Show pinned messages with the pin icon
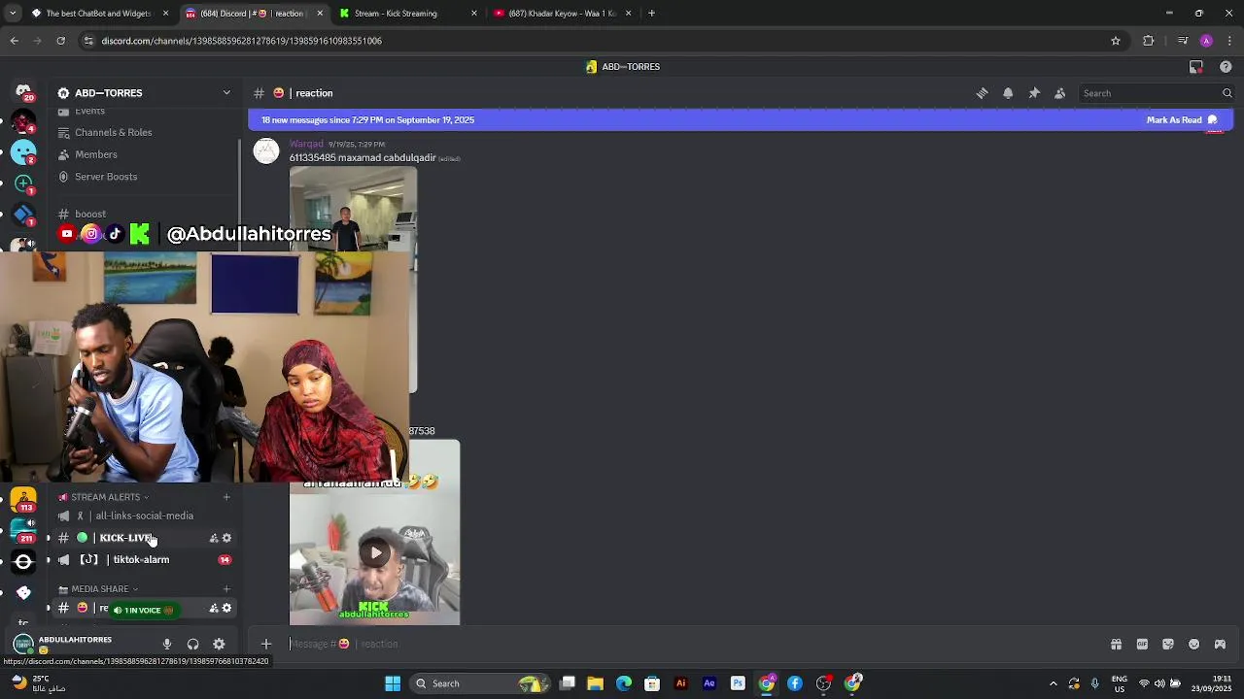 point(1034,93)
